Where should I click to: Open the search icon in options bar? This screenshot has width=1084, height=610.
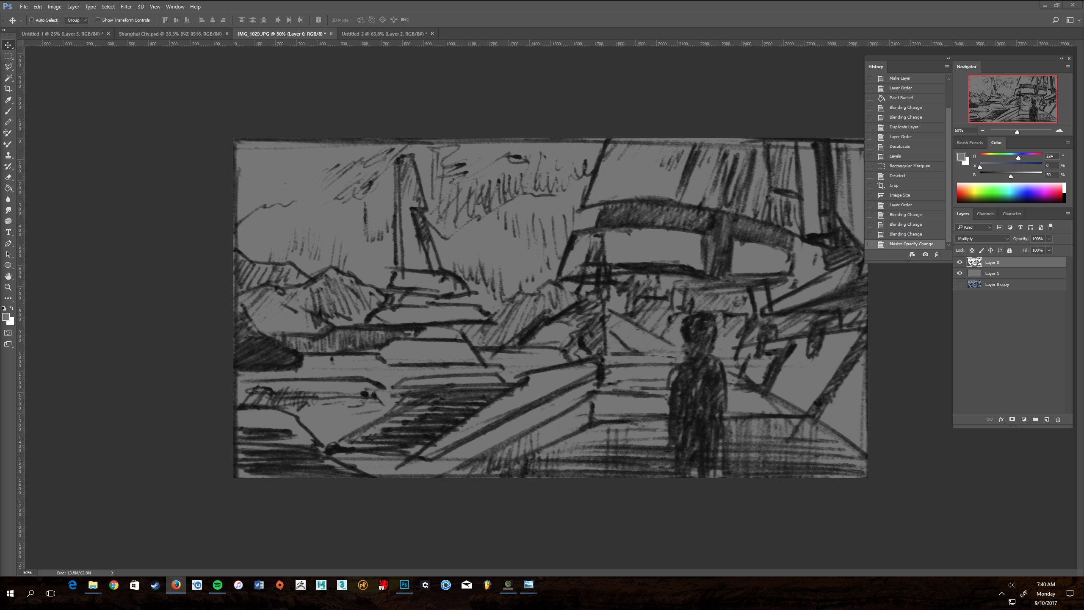click(1056, 20)
